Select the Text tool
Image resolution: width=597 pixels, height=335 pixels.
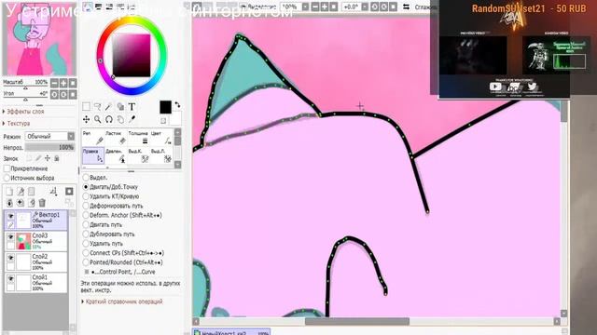click(132, 107)
